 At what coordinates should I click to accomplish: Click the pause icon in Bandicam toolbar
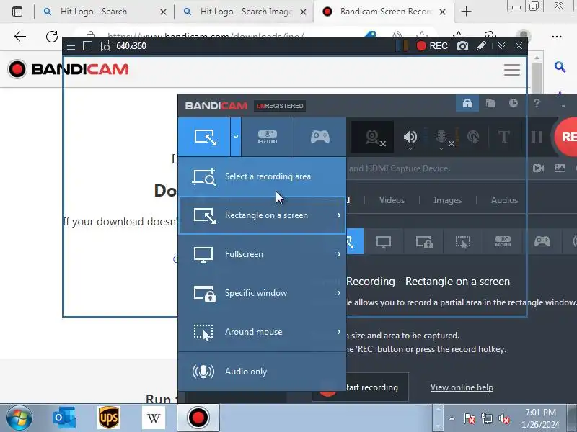(x=537, y=137)
